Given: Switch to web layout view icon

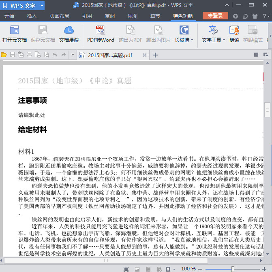Looking at the screenshot, I should [159, 269].
